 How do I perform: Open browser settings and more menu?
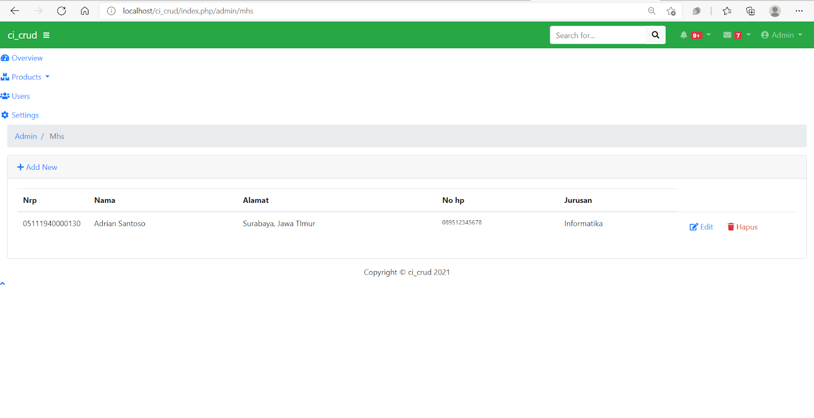coord(799,11)
